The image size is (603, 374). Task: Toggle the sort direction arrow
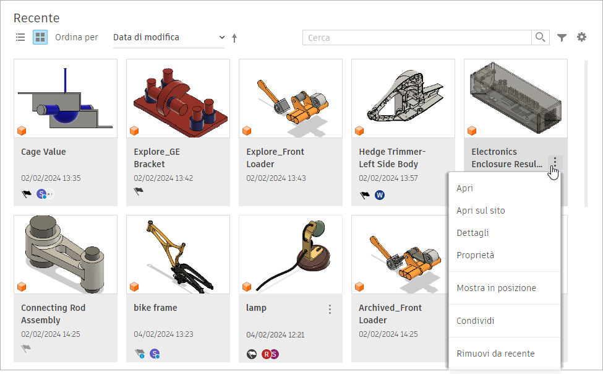234,38
